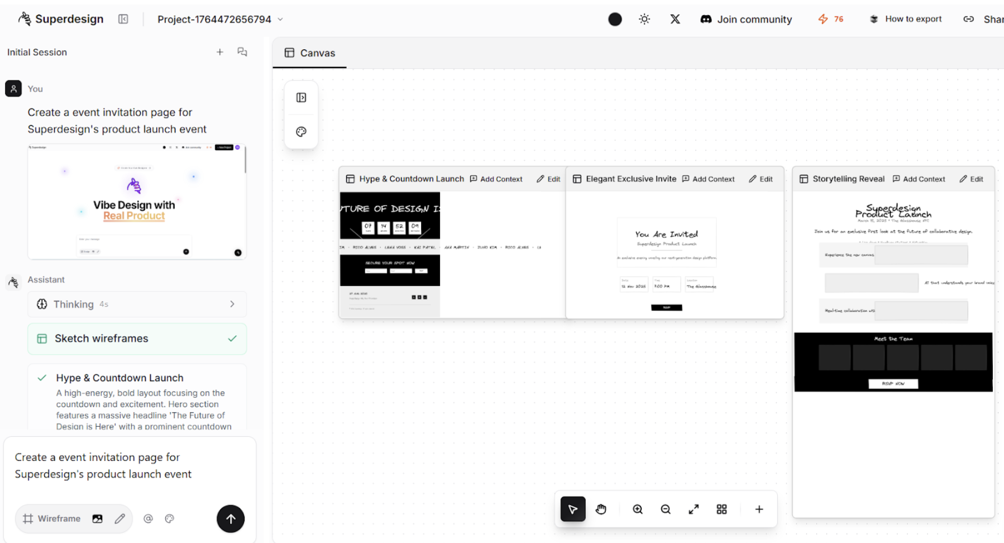Expand the Project-1764472656794 dropdown
This screenshot has height=543, width=1004.
[280, 18]
